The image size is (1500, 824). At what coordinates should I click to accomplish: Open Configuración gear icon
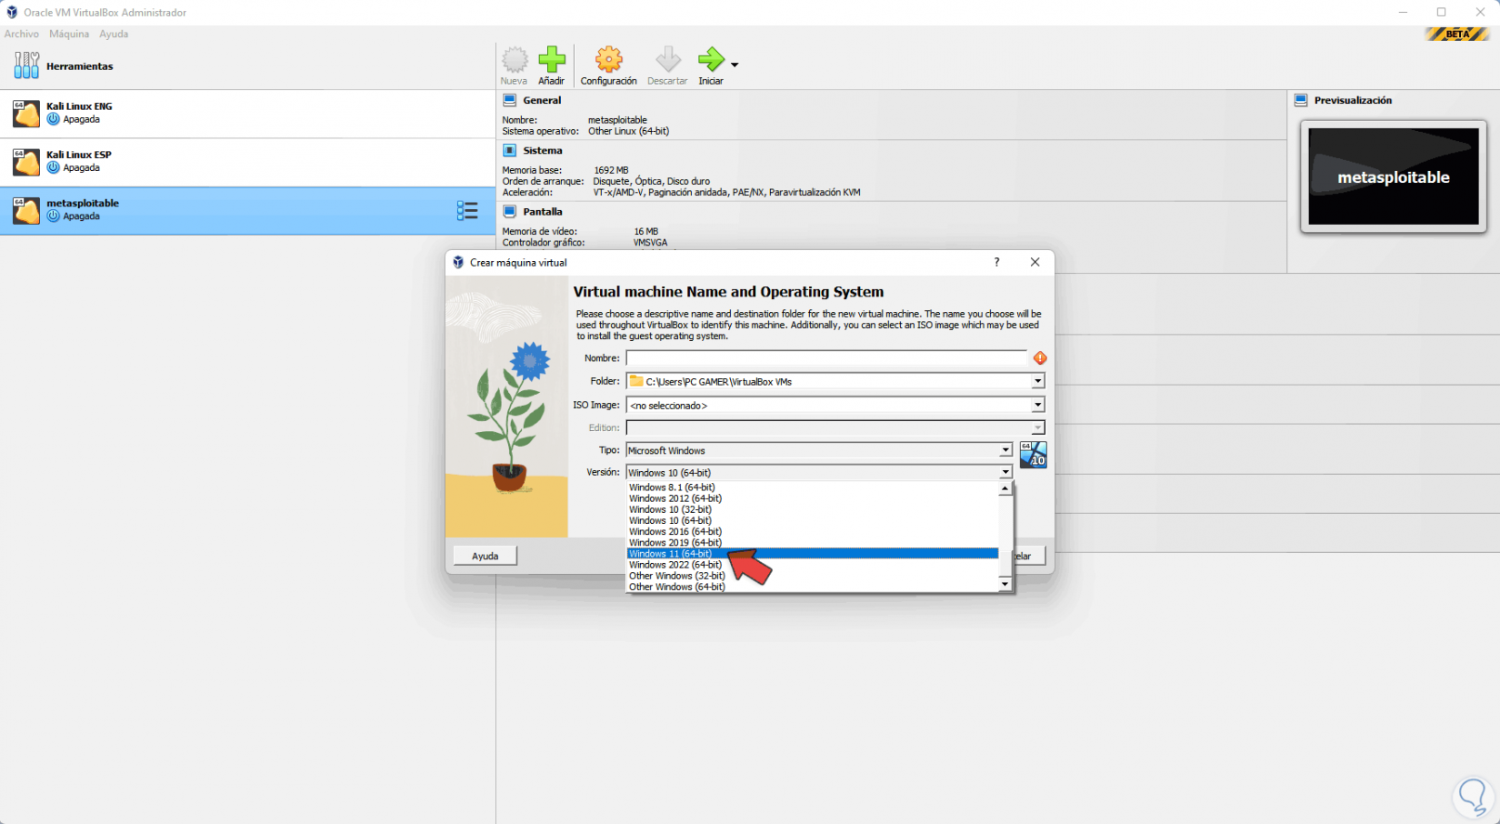pyautogui.click(x=608, y=60)
